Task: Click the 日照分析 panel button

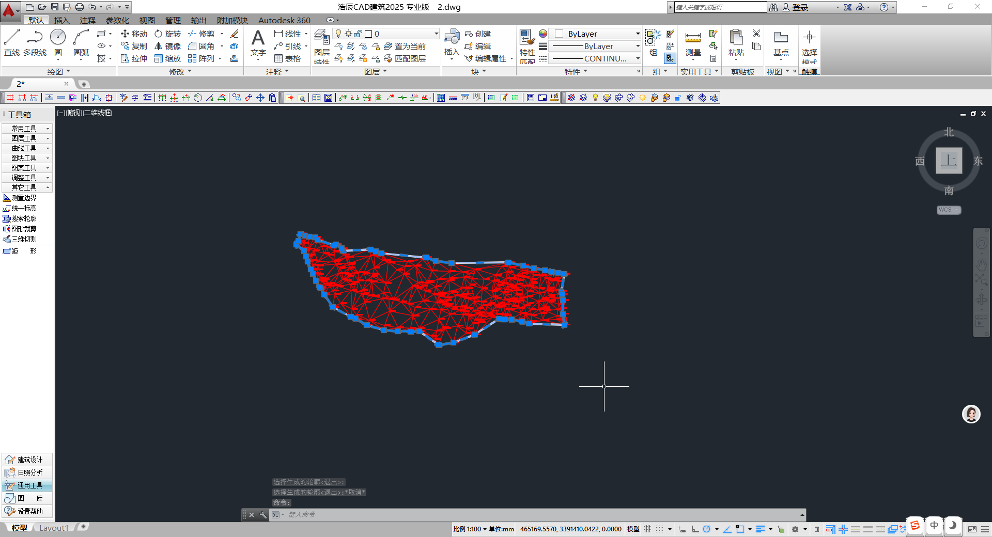Action: click(27, 472)
